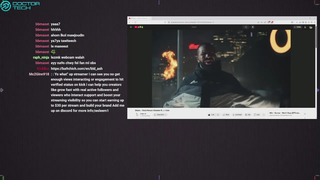The image size is (320, 180).
Task: Click the chat message 'ahom lkol mawjoudin'
Action: click(x=67, y=35)
